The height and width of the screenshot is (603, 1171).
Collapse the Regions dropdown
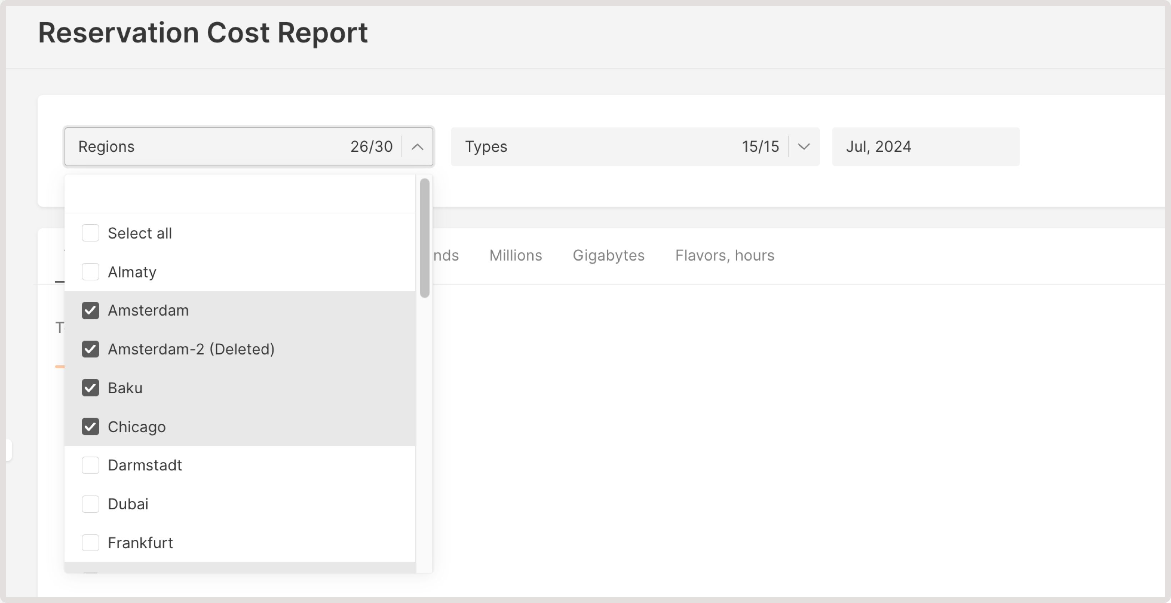[417, 146]
